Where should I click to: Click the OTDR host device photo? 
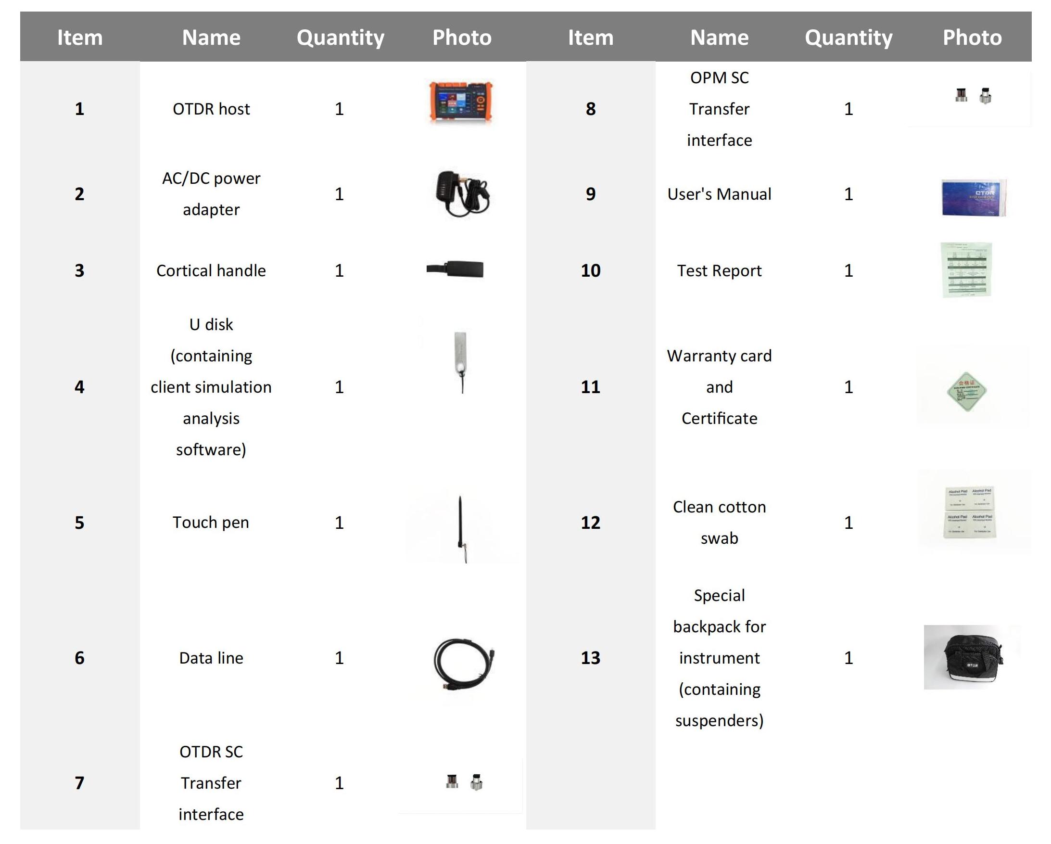click(x=461, y=102)
